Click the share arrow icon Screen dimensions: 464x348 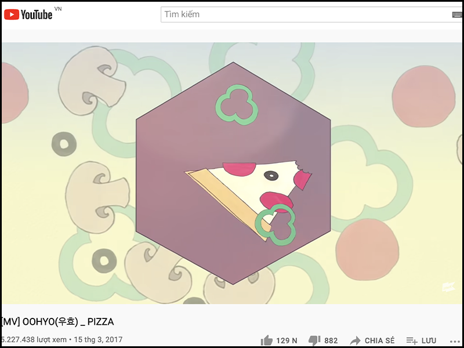355,341
